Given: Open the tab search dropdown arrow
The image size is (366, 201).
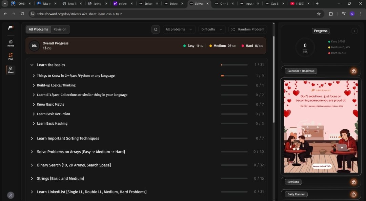Looking at the screenshot, I should 5,3.
